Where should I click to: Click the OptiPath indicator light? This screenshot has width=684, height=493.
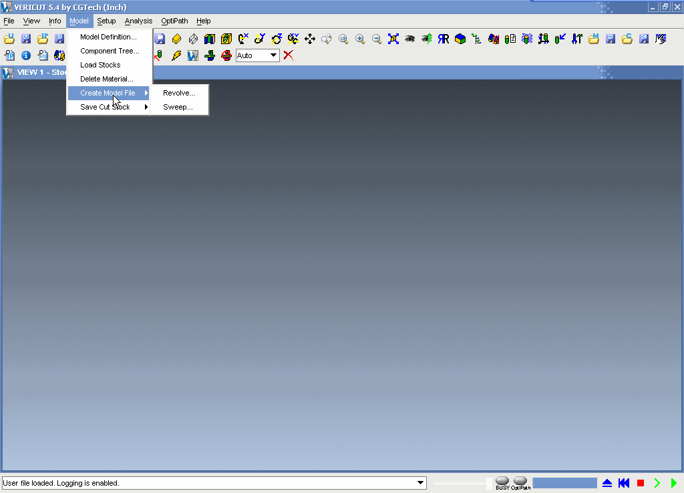click(520, 481)
